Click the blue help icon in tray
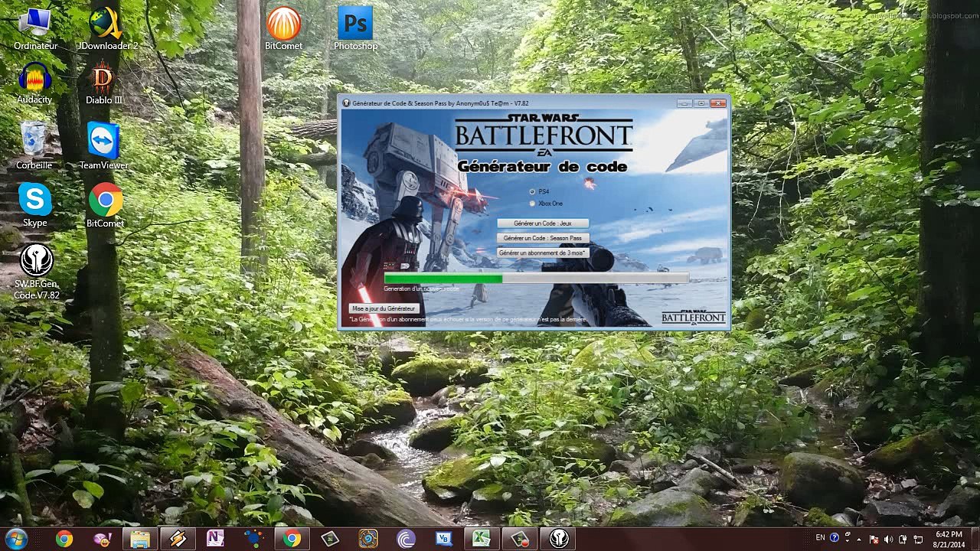This screenshot has height=551, width=980. tap(835, 538)
